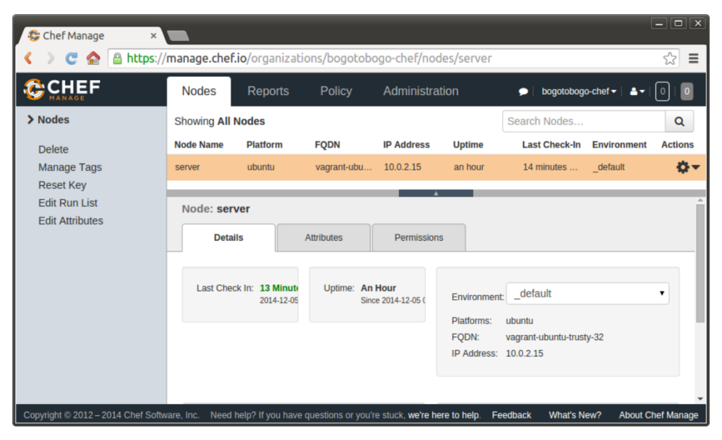Sort by Last Check-In column header

(551, 145)
